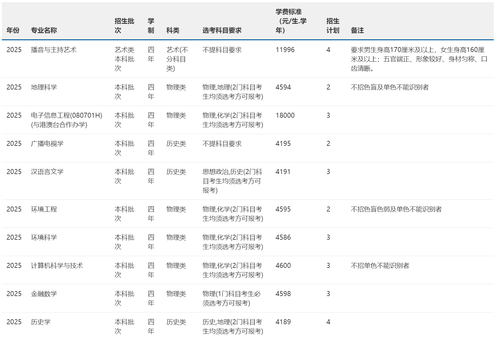Click the 计算机科学与技术 major name

click(x=57, y=266)
